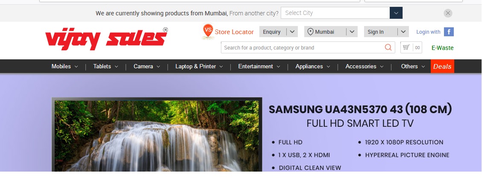Open the red Deals tab
Image resolution: width=482 pixels, height=178 pixels.
442,66
